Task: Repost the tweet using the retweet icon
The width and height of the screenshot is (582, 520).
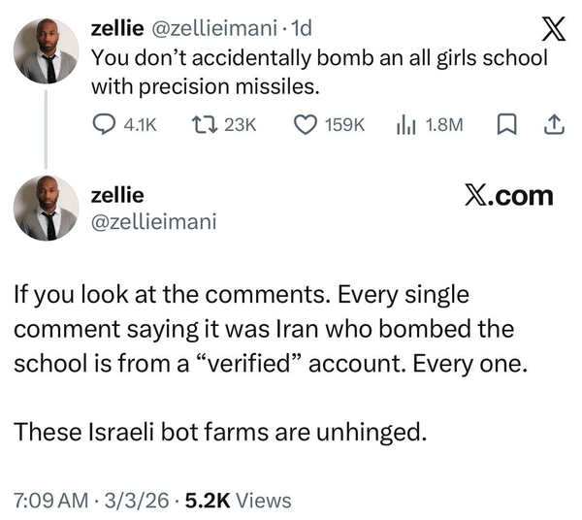Action: pos(204,125)
